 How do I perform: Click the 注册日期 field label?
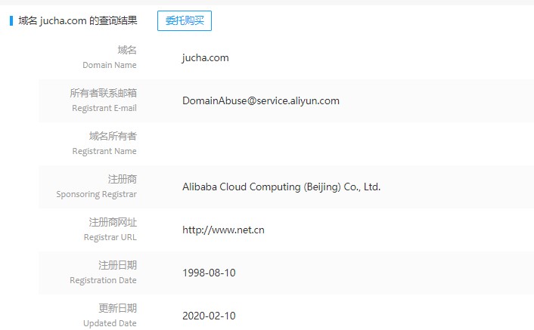click(x=117, y=265)
